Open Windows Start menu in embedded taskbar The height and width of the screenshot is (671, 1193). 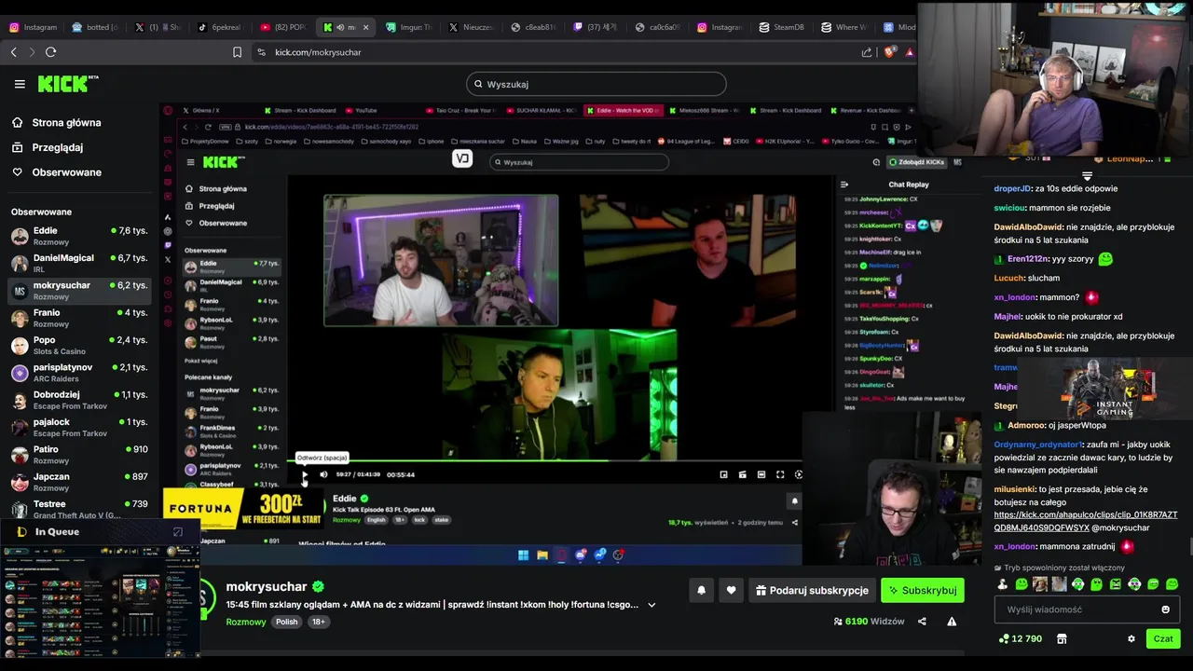(x=524, y=555)
